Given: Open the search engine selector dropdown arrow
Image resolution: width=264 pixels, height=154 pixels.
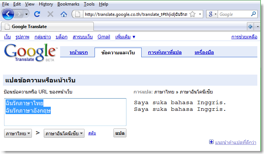Looking at the screenshot, I should 215,14.
